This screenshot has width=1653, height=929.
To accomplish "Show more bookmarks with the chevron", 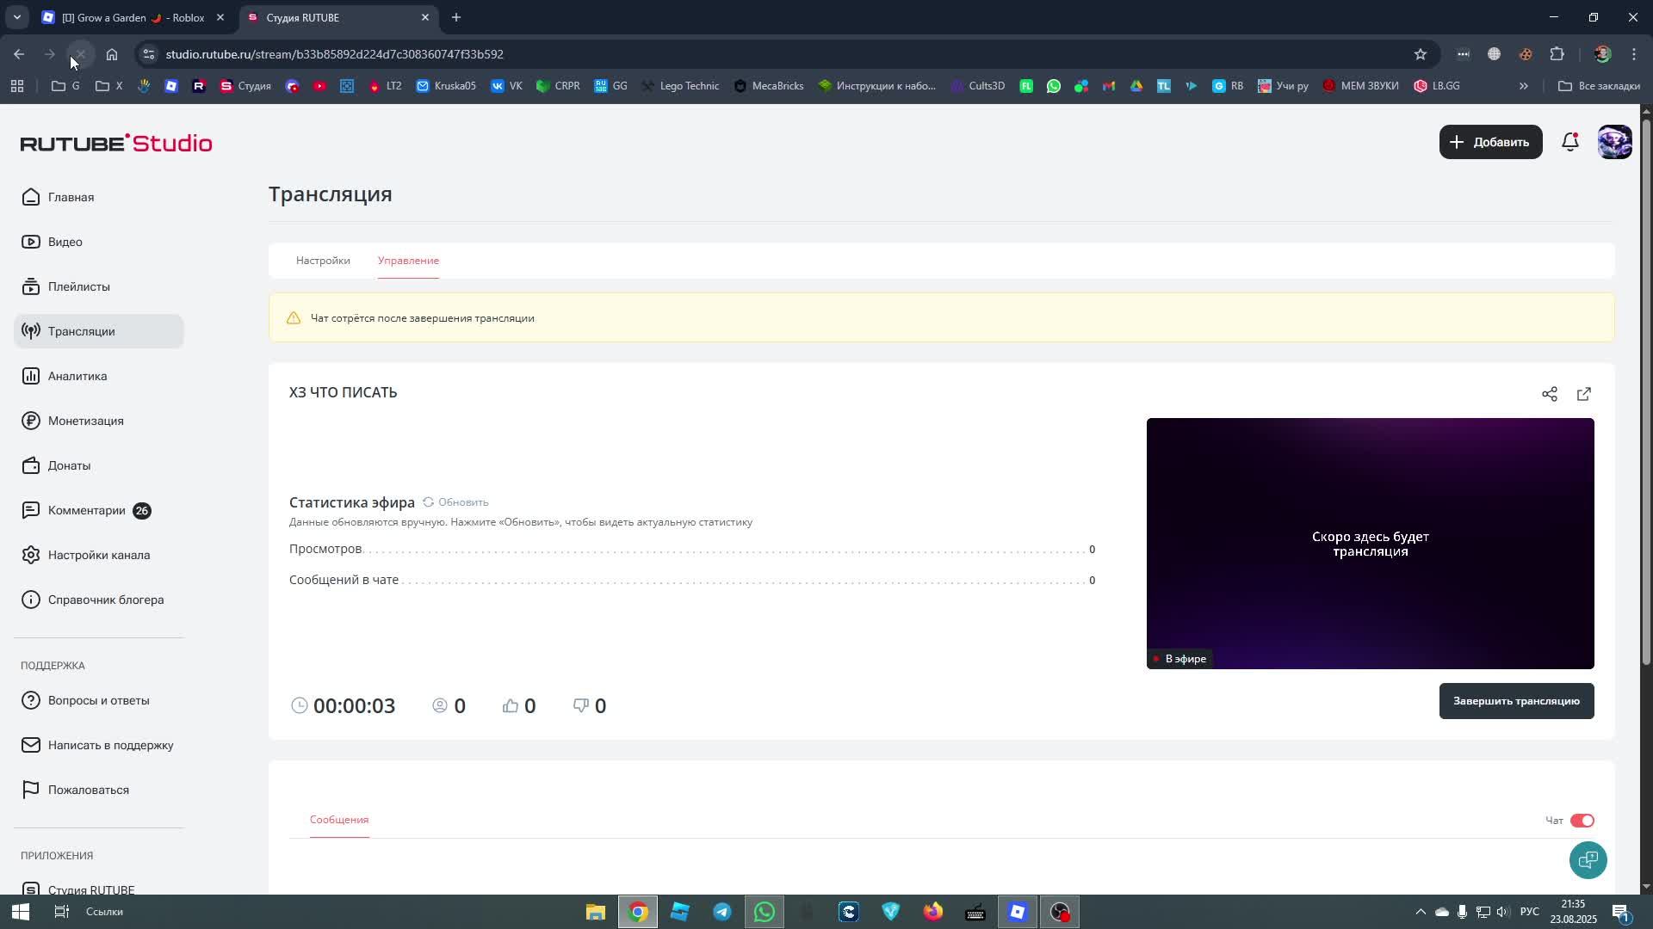I will pos(1524,86).
